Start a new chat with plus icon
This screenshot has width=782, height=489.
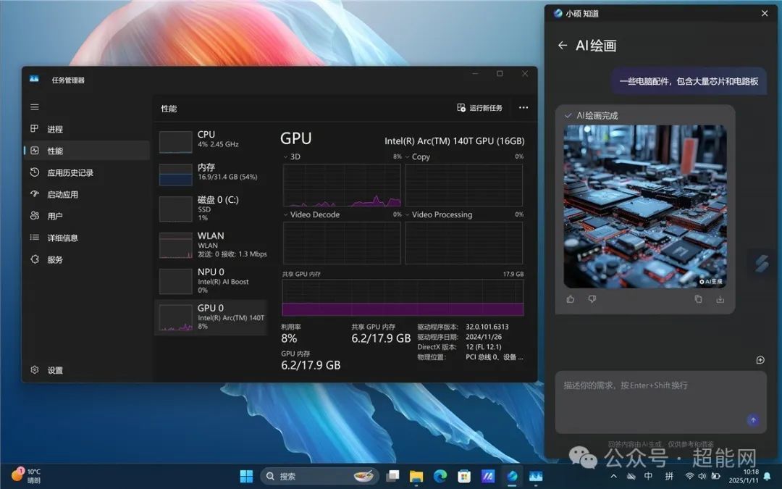[x=760, y=360]
